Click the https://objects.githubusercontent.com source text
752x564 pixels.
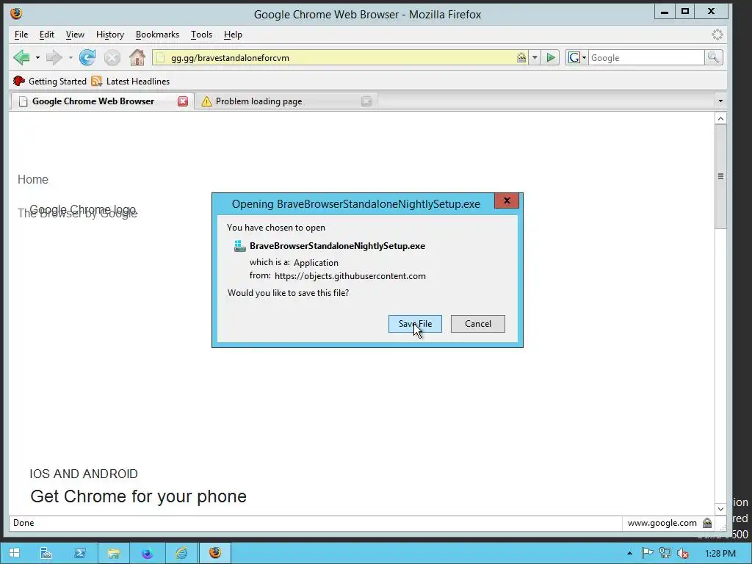coord(350,276)
